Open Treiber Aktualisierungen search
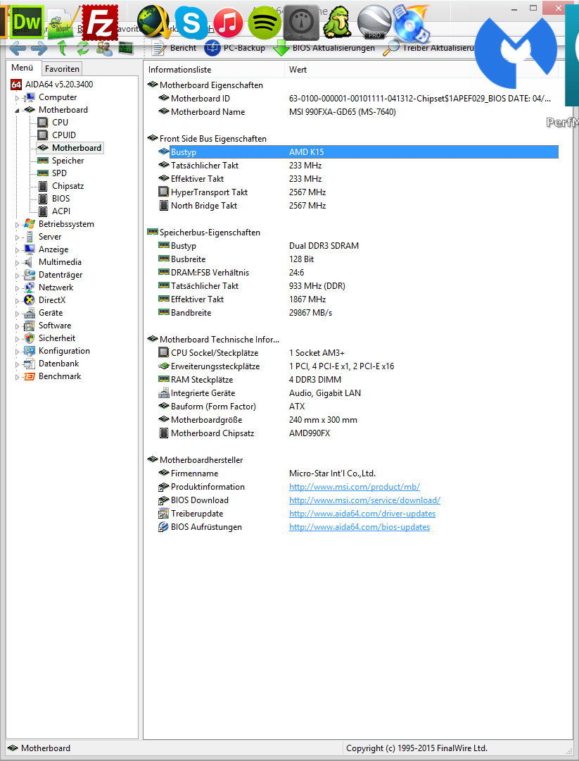 point(428,48)
